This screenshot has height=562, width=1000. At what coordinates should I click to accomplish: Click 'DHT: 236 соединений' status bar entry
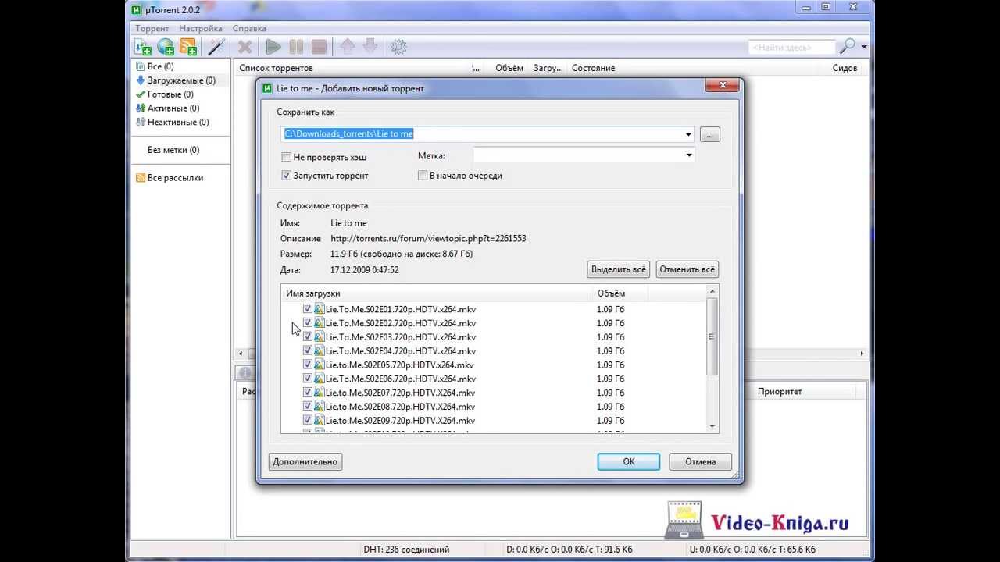tap(406, 550)
